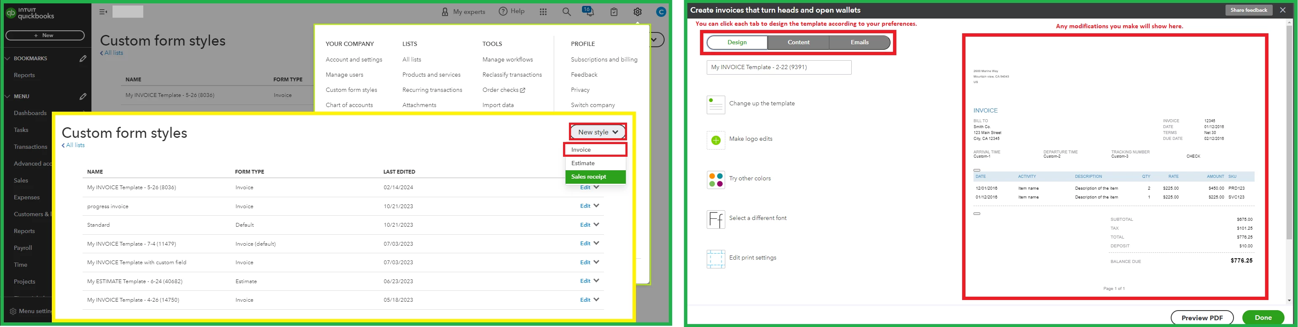Collapse the sidebar with the hamburger icon
This screenshot has width=1298, height=327.
point(103,12)
